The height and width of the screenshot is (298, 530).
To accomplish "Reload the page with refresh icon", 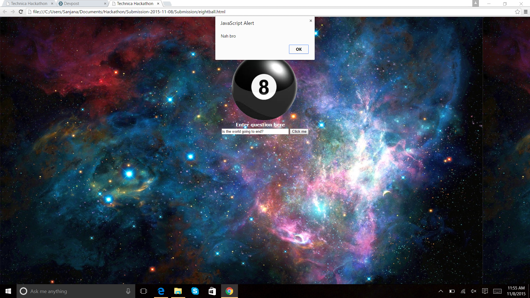I will pyautogui.click(x=21, y=12).
